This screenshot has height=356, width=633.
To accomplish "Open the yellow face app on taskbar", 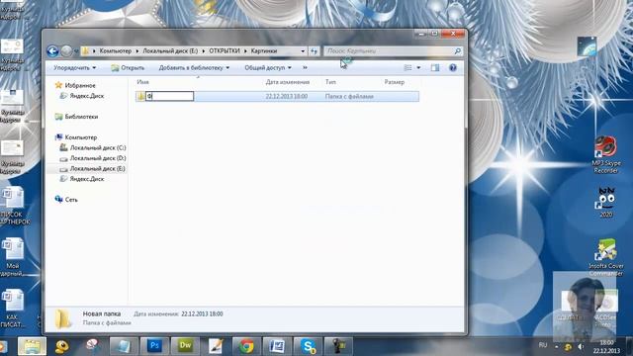I will 62,346.
